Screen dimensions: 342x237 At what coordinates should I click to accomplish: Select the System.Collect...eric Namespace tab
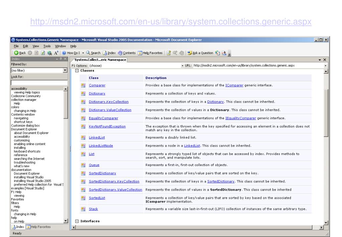coord(100,60)
